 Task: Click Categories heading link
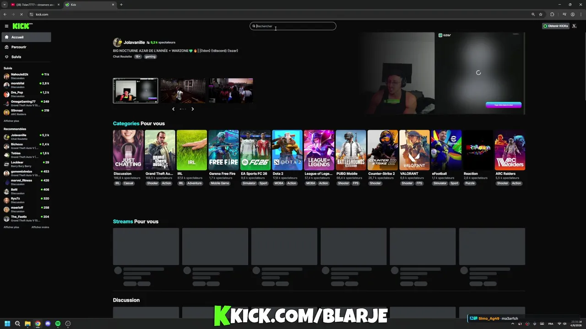[126, 123]
